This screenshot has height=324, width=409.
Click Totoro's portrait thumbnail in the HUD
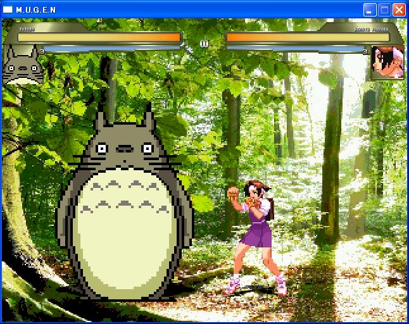pyautogui.click(x=23, y=65)
